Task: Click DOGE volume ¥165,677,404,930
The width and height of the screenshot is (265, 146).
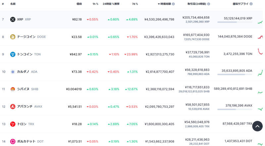Action: pos(196,35)
